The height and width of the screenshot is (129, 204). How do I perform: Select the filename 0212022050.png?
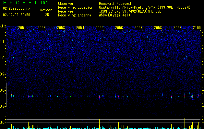pyautogui.click(x=17, y=8)
